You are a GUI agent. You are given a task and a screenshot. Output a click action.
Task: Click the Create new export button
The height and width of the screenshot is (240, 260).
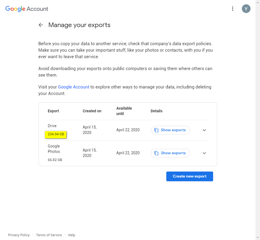(x=190, y=176)
